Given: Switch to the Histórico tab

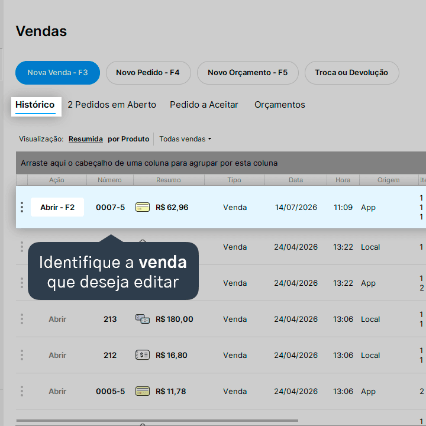Looking at the screenshot, I should point(35,105).
